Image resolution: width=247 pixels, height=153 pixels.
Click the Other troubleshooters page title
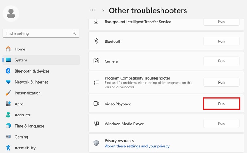148,10
